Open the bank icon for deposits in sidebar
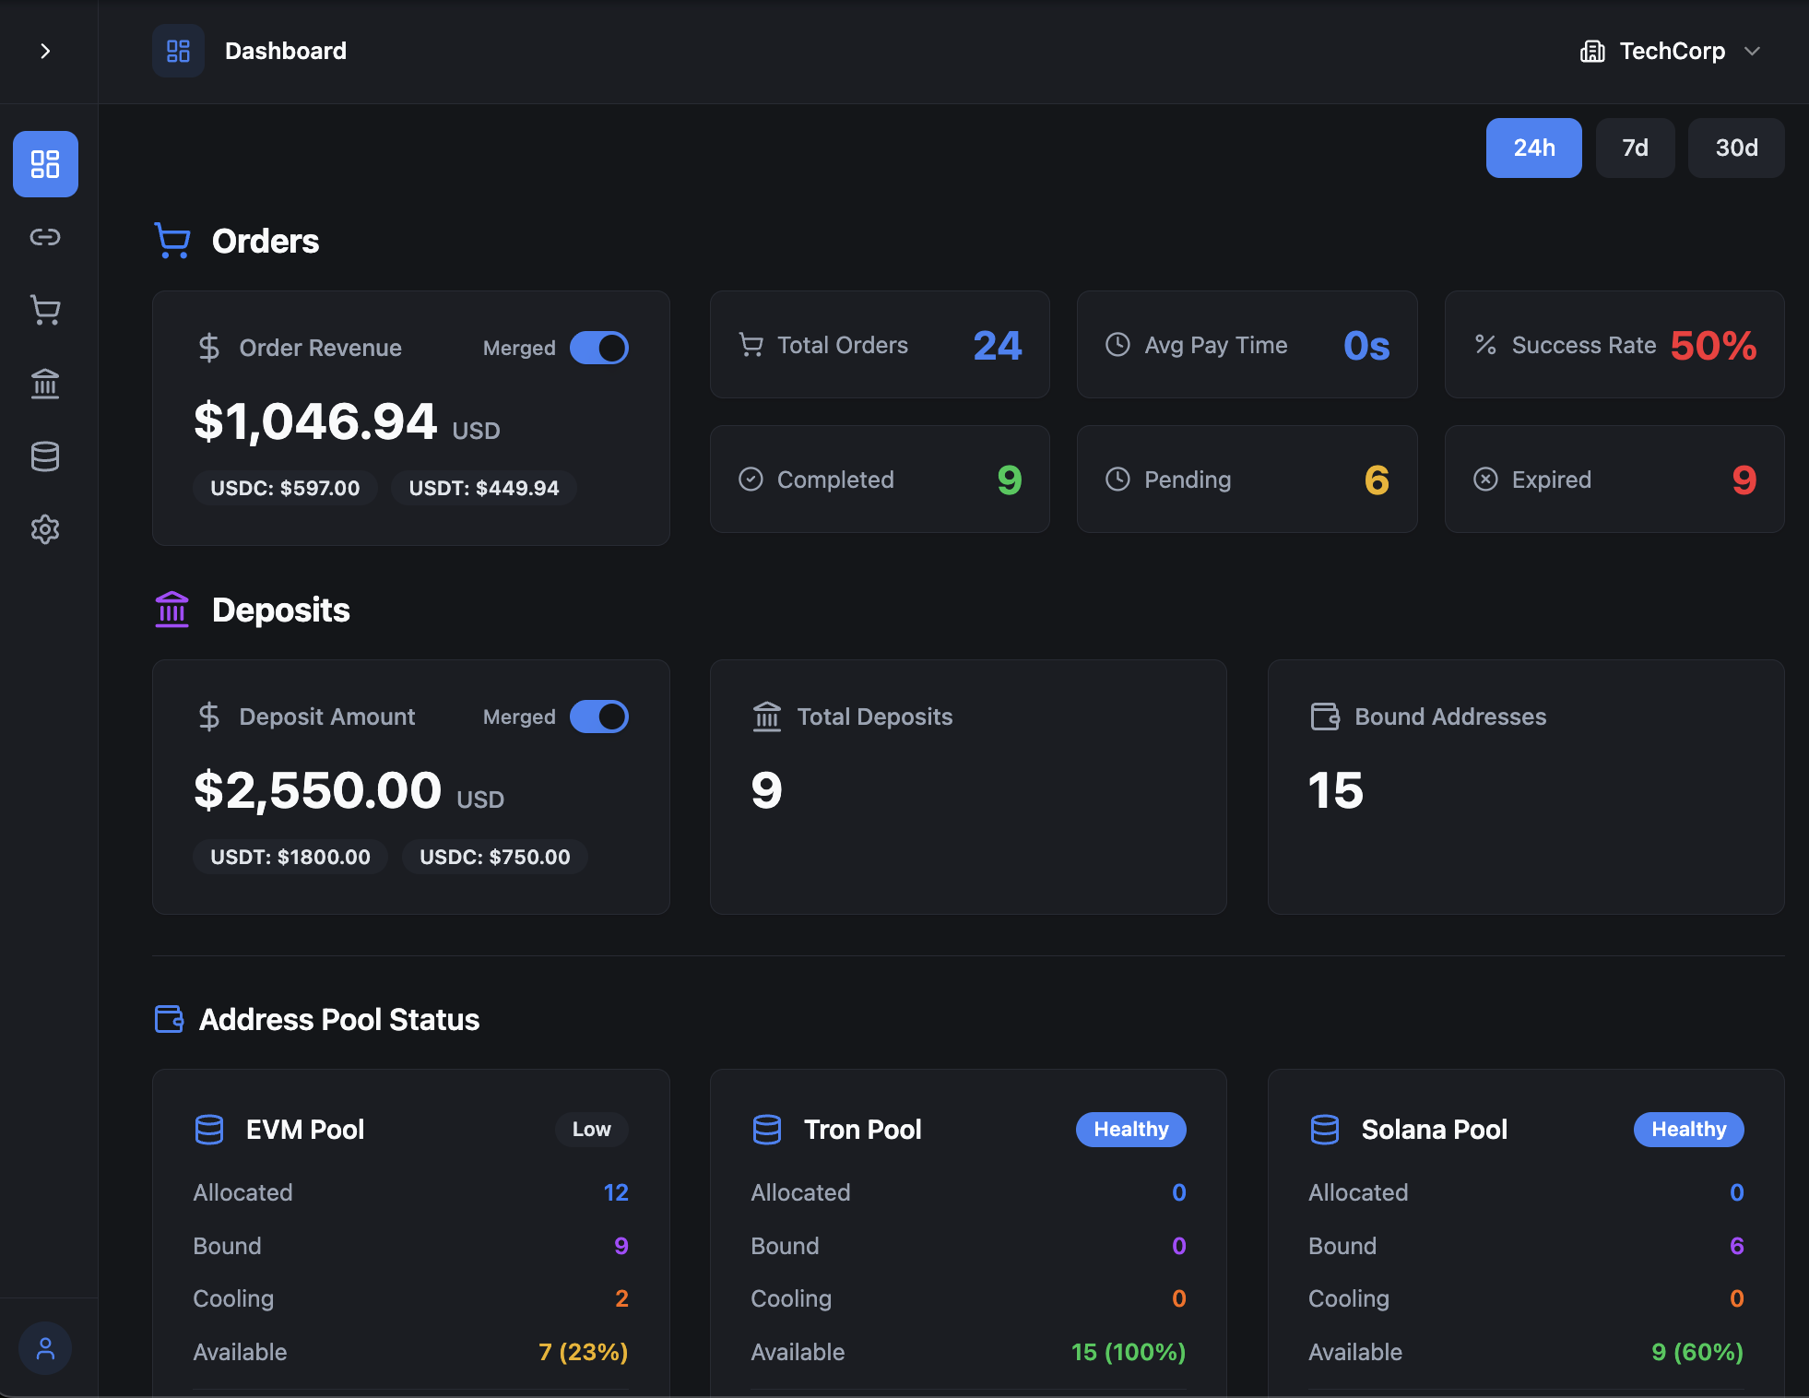Image resolution: width=1809 pixels, height=1398 pixels. (43, 384)
